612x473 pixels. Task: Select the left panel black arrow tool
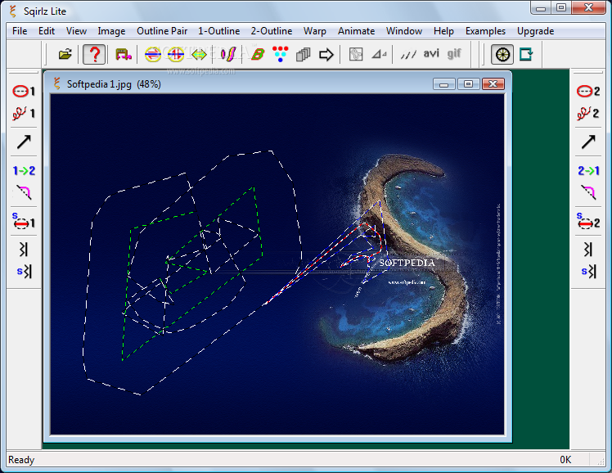pos(24,142)
